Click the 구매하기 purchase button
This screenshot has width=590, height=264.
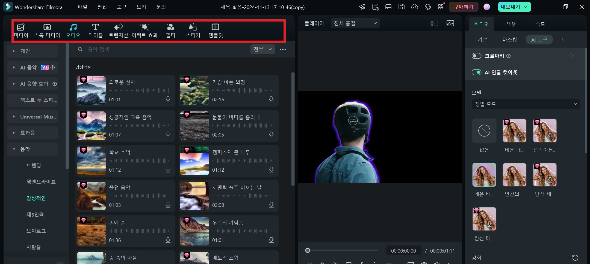[x=464, y=7]
